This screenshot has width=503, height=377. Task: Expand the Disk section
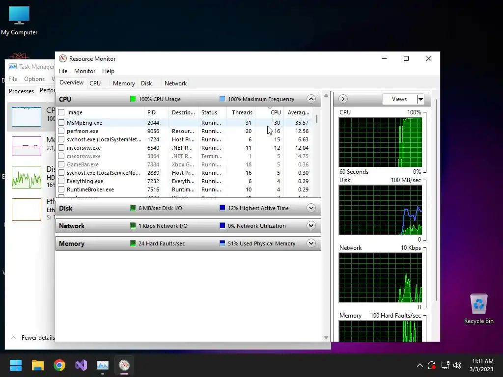click(311, 208)
